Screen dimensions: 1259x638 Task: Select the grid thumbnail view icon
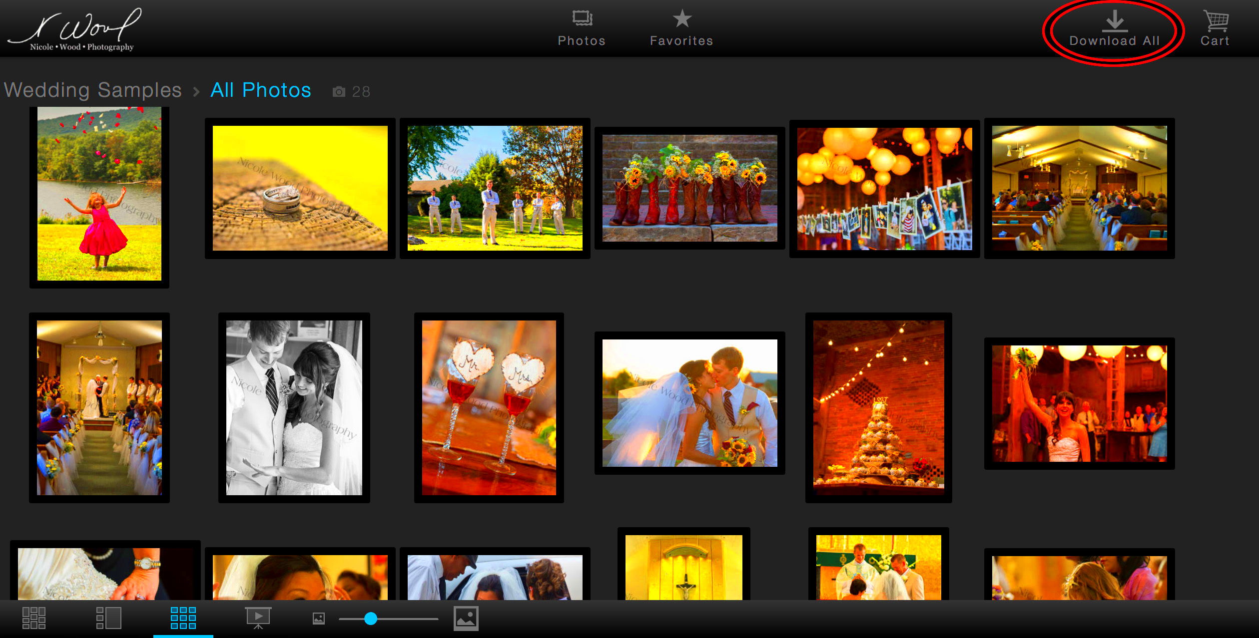[183, 618]
